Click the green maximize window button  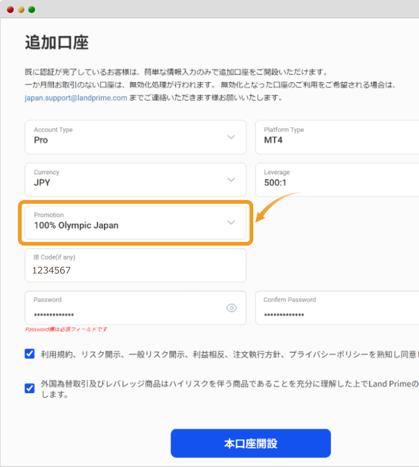click(x=32, y=10)
